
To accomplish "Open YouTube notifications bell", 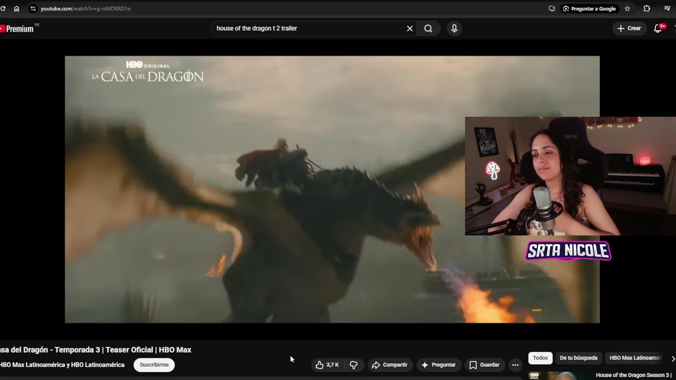I will coord(658,28).
